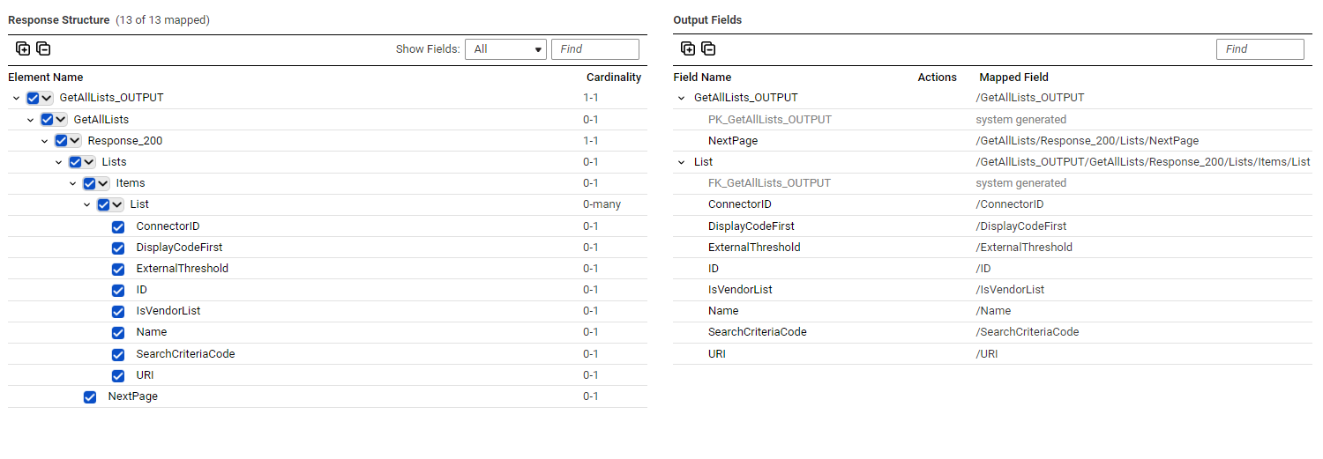This screenshot has width=1323, height=459.
Task: Collapse the Lists tree node
Action: coord(59,162)
